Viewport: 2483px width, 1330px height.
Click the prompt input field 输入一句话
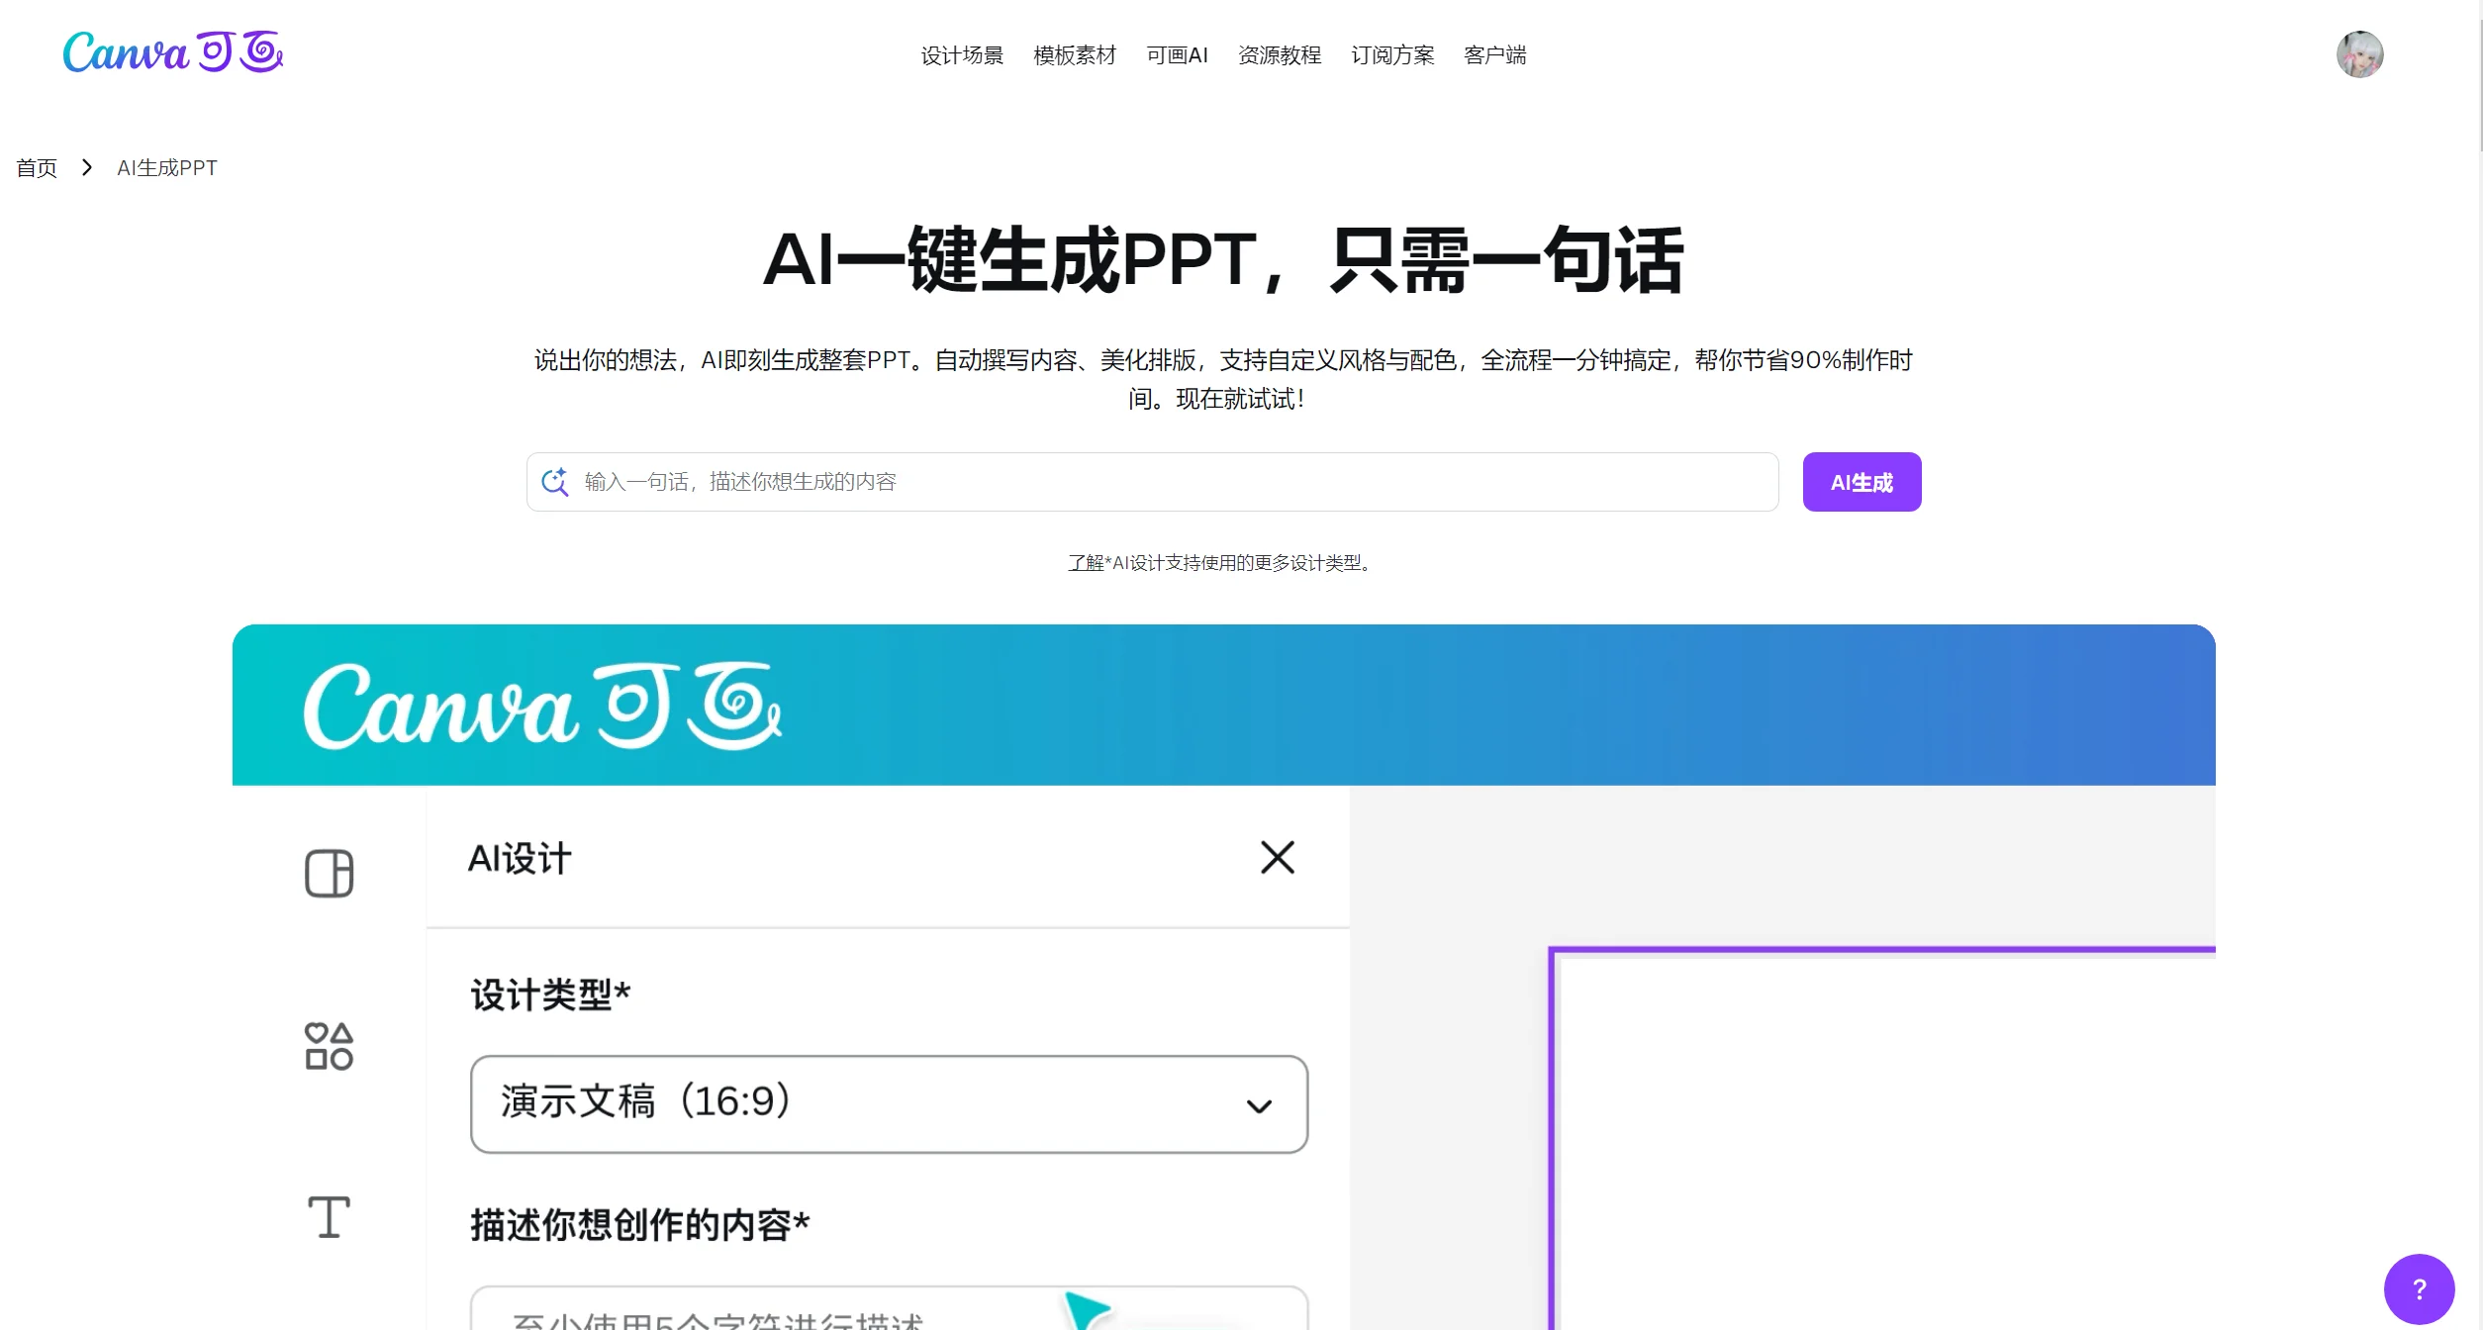point(1089,482)
